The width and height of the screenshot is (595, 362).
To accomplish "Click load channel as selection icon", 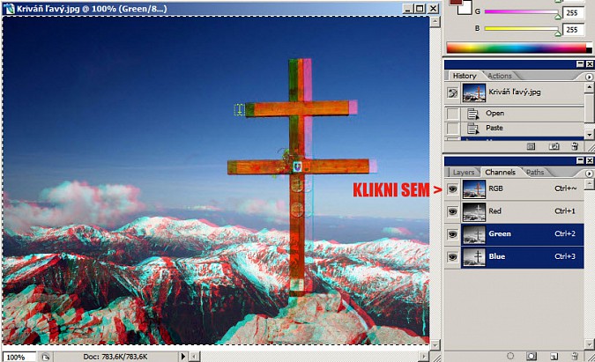I will click(x=509, y=355).
